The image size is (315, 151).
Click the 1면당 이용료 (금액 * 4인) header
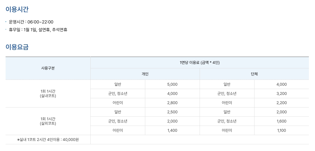(x=200, y=63)
